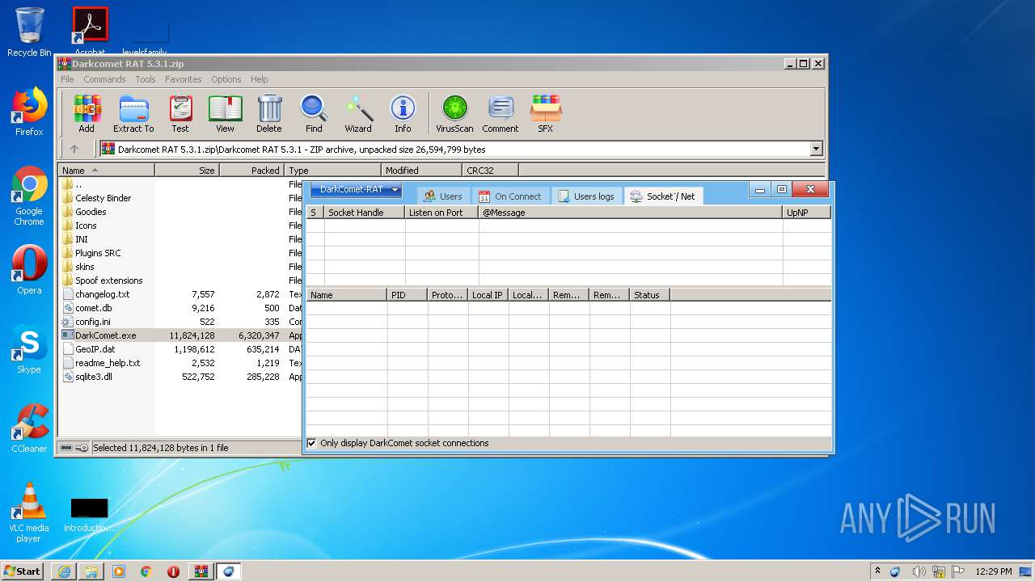Viewport: 1035px width, 582px height.
Task: Show archive Info
Action: 403,113
